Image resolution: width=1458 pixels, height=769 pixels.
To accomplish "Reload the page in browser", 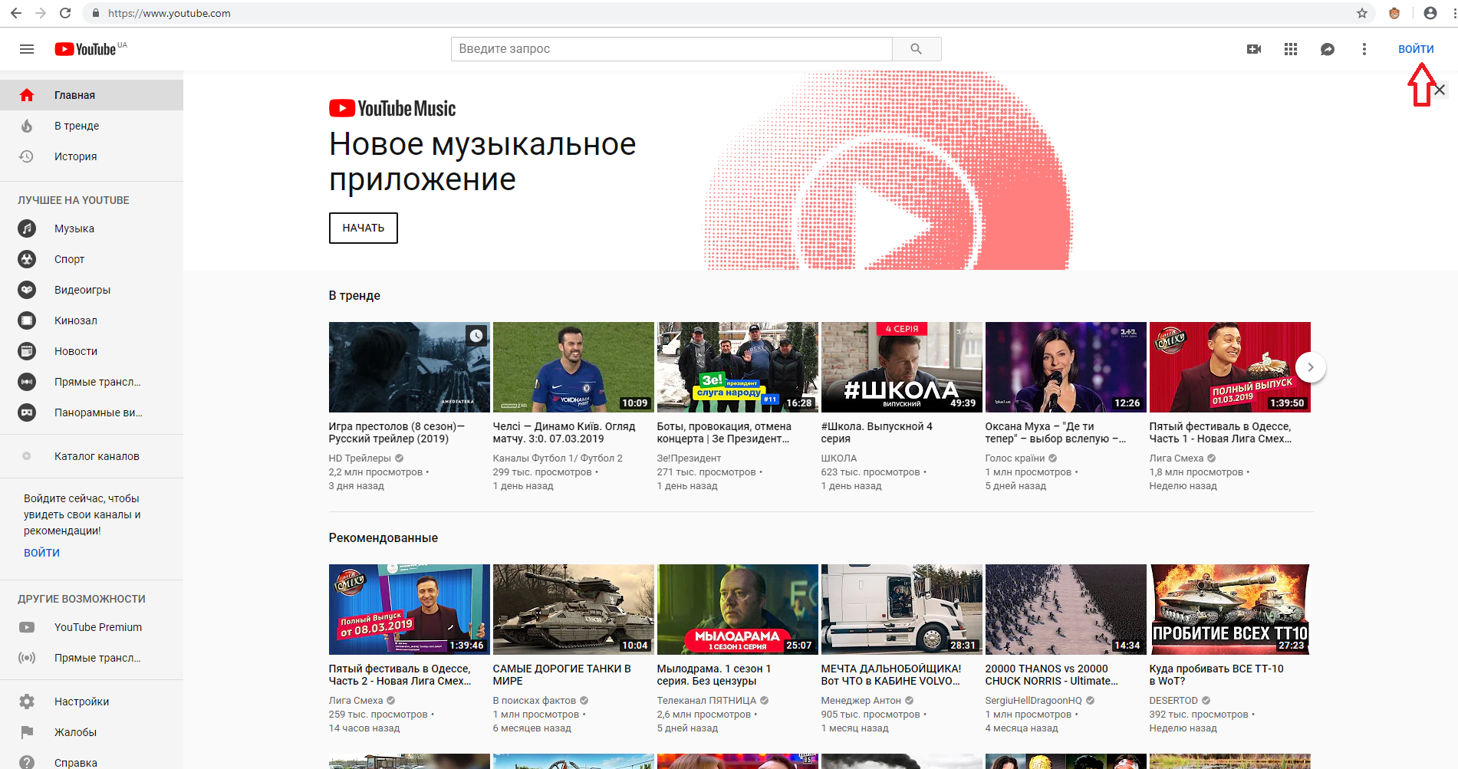I will coord(65,13).
